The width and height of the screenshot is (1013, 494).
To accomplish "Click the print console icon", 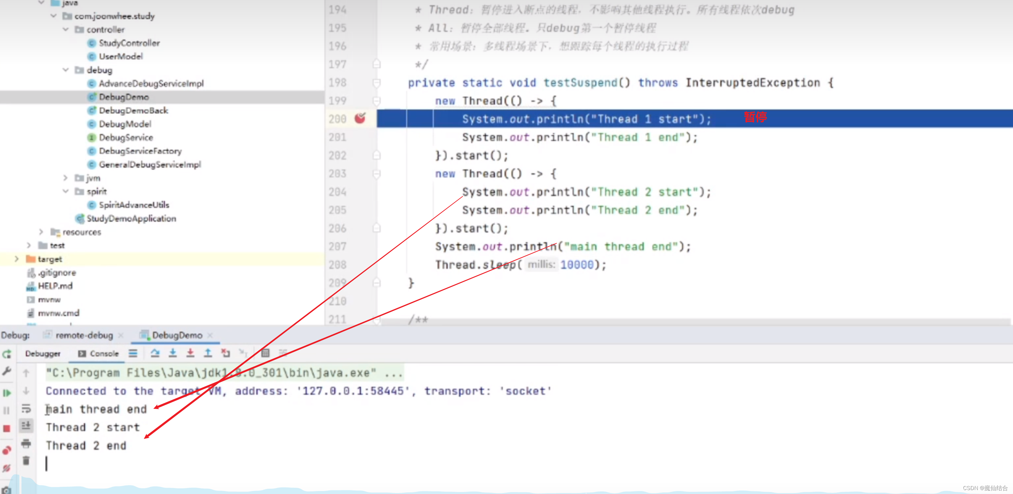I will (26, 444).
